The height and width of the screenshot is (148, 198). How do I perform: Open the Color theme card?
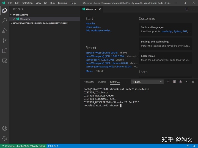166,58
